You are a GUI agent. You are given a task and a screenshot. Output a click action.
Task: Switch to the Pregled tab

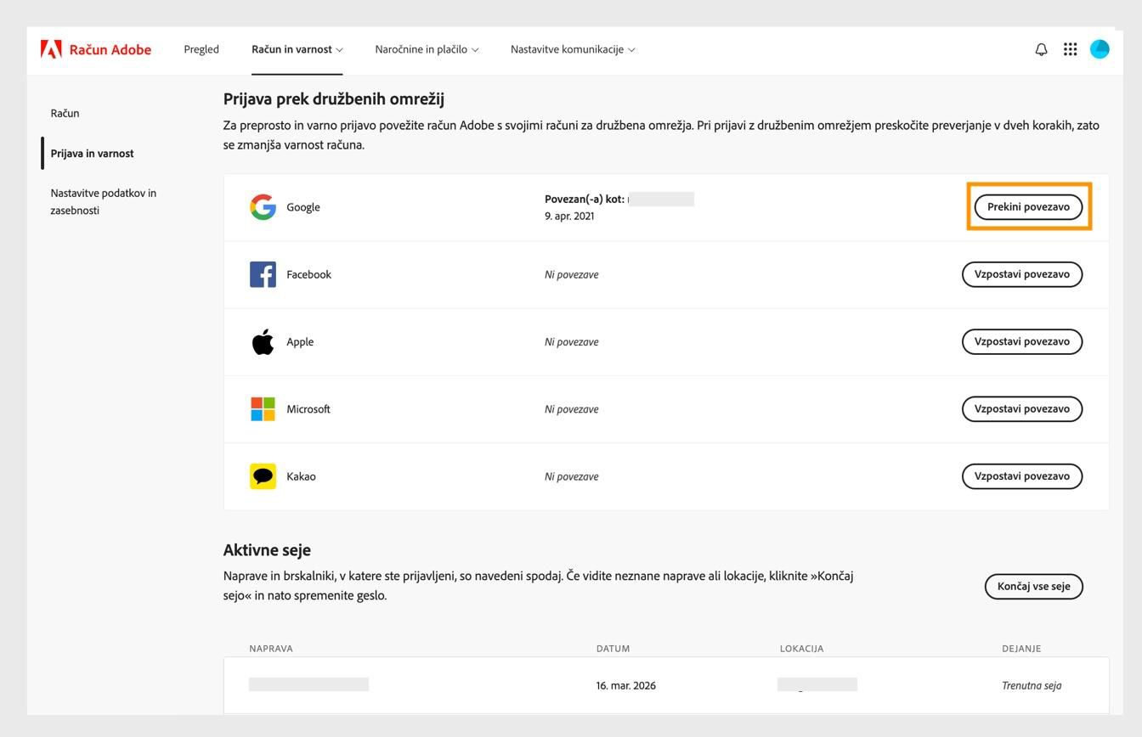(201, 49)
